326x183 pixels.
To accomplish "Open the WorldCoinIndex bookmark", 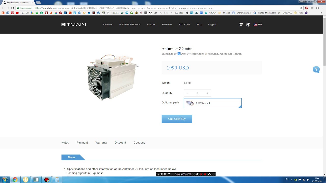I will [x=242, y=13].
